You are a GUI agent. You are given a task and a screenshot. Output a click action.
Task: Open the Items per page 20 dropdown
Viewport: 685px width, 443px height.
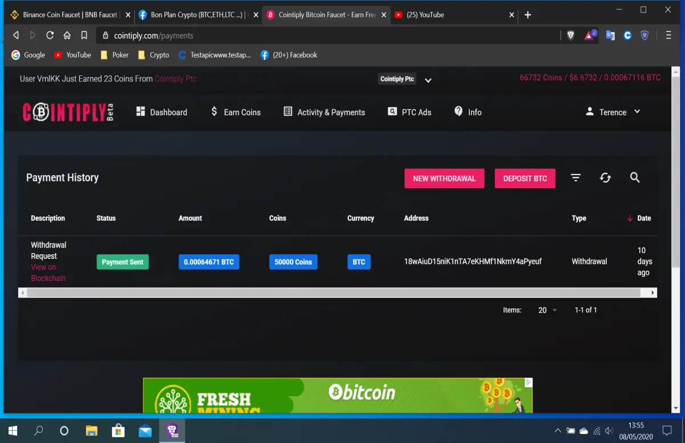point(547,310)
